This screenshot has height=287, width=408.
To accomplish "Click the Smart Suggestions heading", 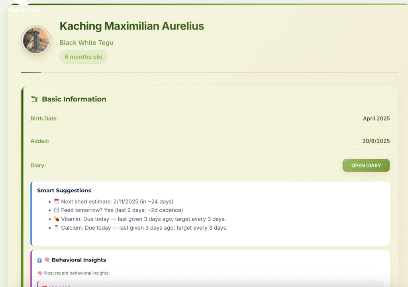I will 64,191.
